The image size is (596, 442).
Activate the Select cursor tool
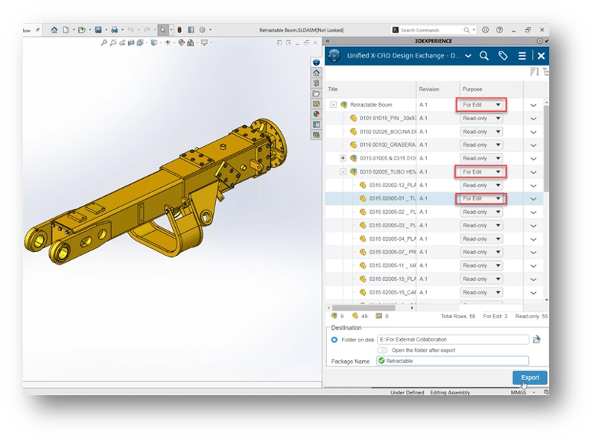pos(163,30)
